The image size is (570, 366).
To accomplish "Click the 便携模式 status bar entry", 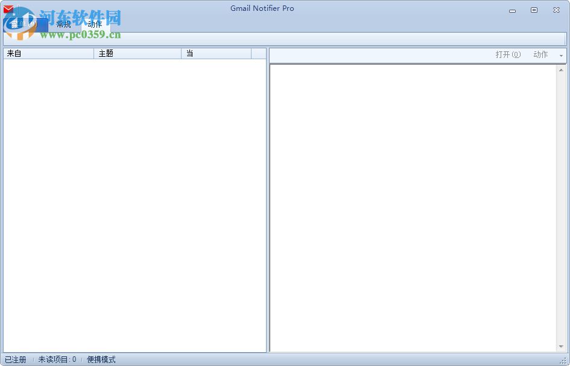I will click(101, 359).
